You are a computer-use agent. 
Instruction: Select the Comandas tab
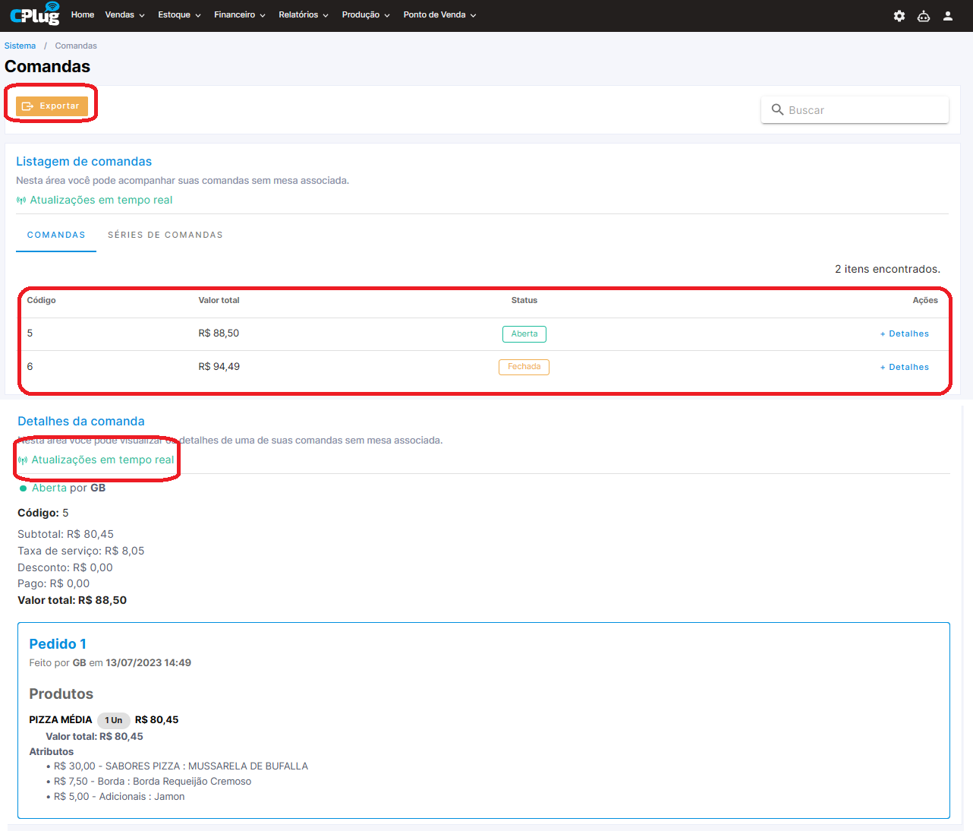(56, 235)
